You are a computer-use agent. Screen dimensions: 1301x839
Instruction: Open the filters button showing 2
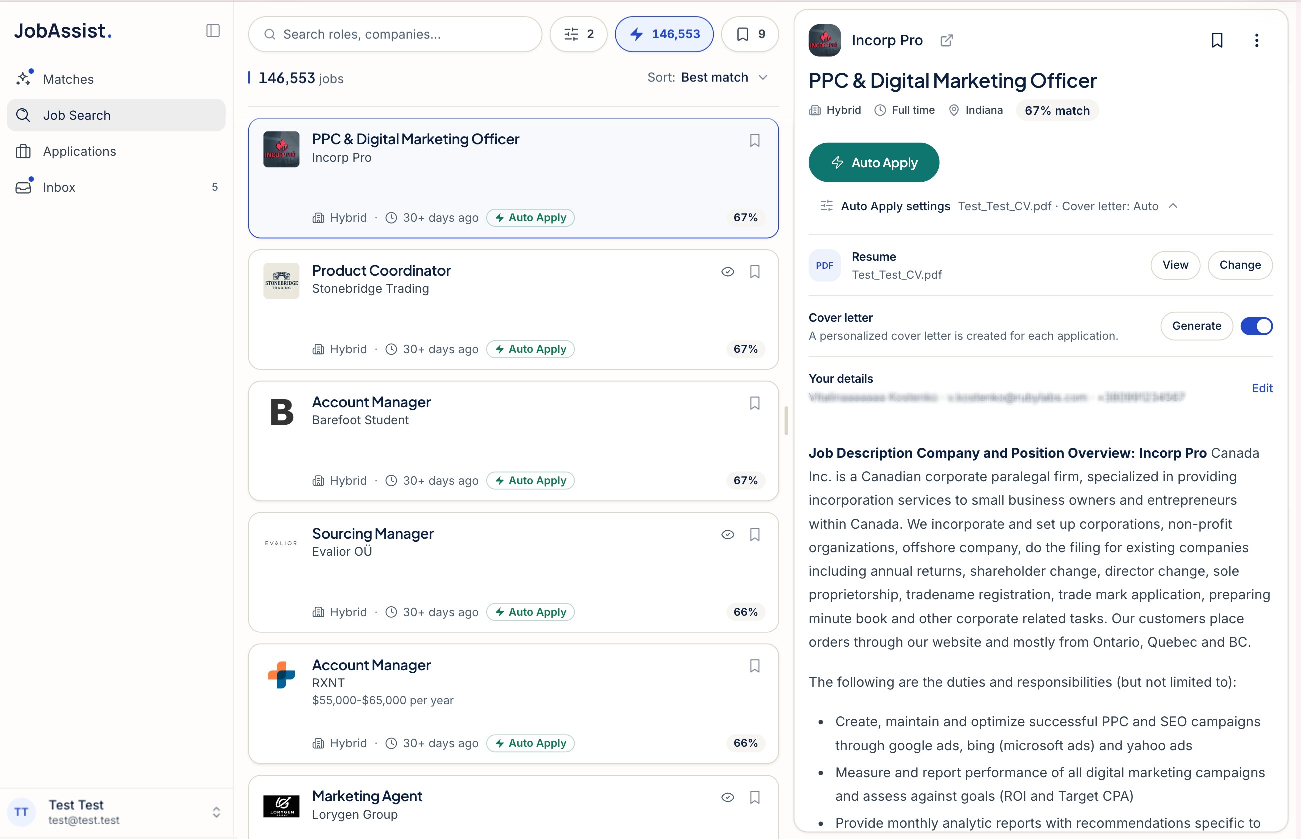tap(578, 34)
